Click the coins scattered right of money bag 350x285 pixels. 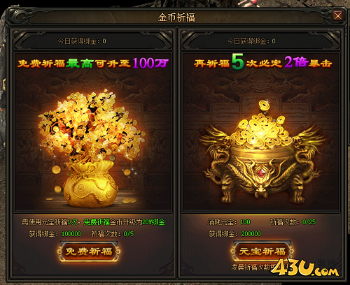pos(129,200)
